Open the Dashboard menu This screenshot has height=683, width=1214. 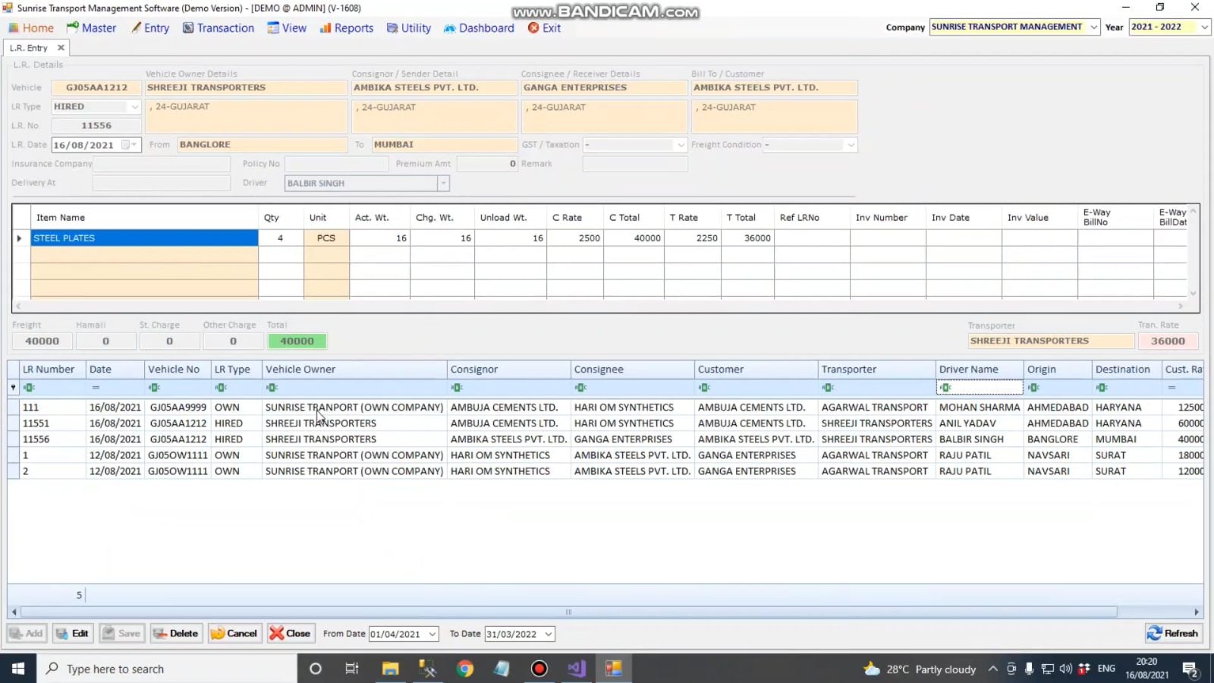point(479,28)
